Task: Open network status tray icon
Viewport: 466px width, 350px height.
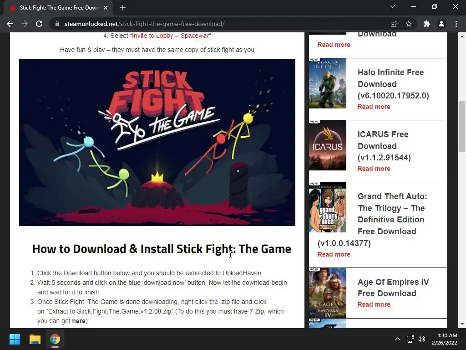Action: tap(410, 339)
